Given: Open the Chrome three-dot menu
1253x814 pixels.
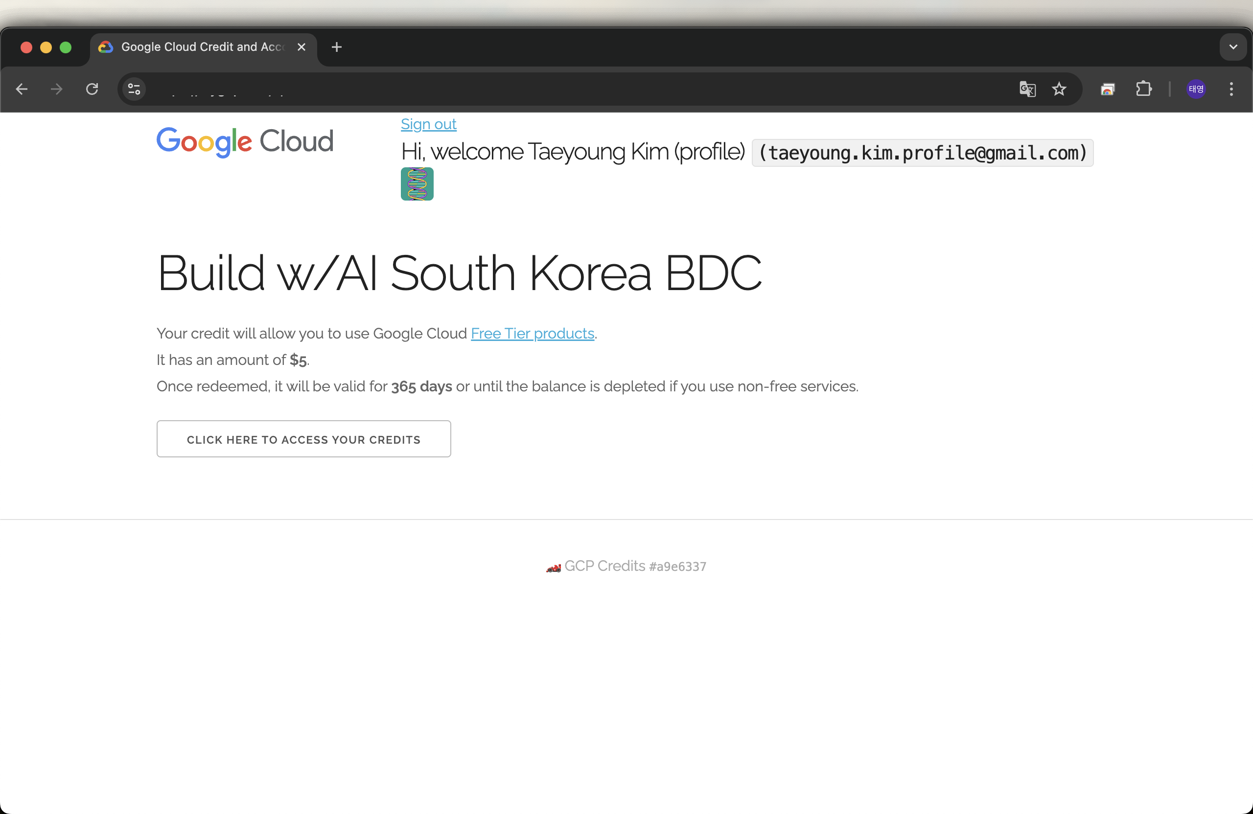Looking at the screenshot, I should 1231,89.
